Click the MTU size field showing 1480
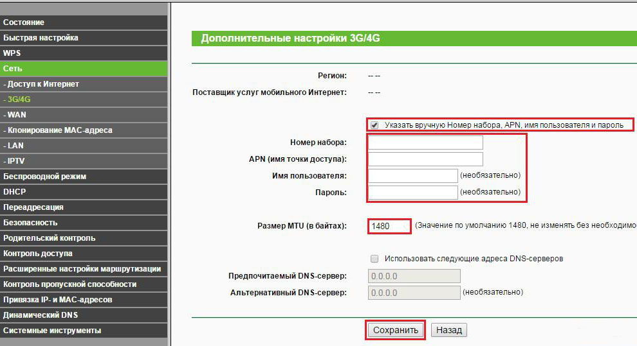Image resolution: width=637 pixels, height=346 pixels. pyautogui.click(x=389, y=226)
